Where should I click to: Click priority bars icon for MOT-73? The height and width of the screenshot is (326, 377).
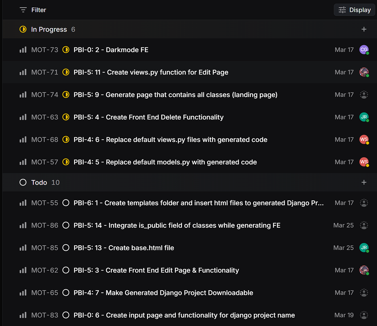pyautogui.click(x=23, y=50)
